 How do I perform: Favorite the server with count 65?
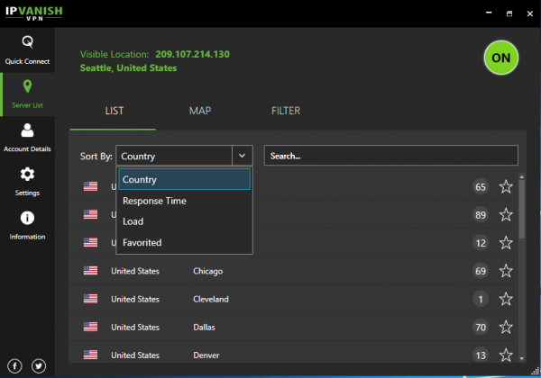506,186
